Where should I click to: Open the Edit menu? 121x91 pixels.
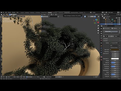click(6, 12)
